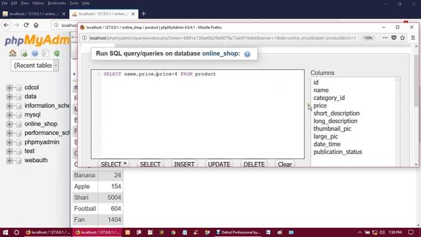Select category_id in the Columns list
Image resolution: width=421 pixels, height=237 pixels.
(329, 98)
